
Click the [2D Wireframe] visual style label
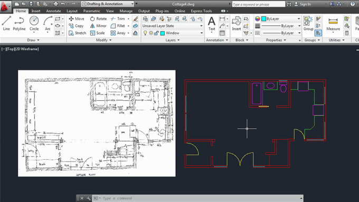pos(26,49)
